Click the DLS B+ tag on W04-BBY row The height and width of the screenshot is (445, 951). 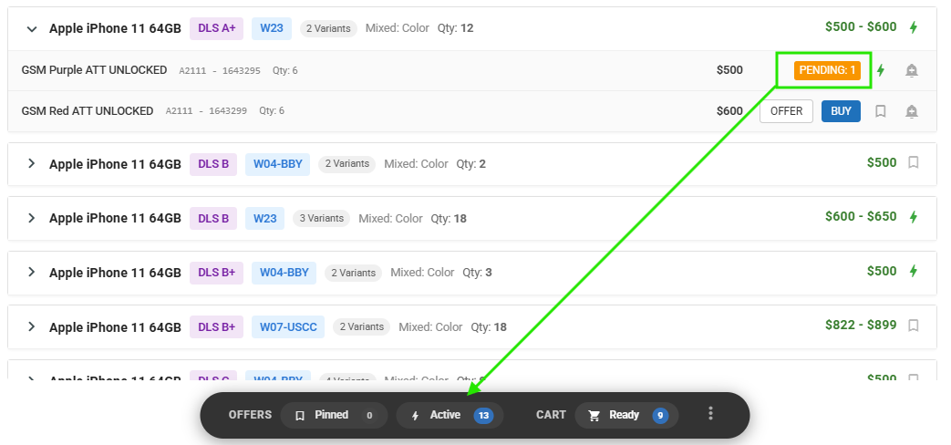(x=216, y=273)
